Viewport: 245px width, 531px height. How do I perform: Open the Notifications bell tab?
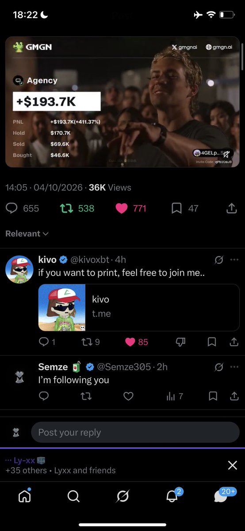tap(172, 496)
